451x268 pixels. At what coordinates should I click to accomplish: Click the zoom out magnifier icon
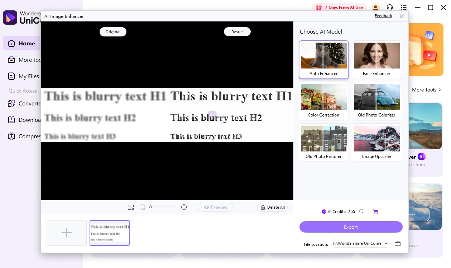pos(143,207)
